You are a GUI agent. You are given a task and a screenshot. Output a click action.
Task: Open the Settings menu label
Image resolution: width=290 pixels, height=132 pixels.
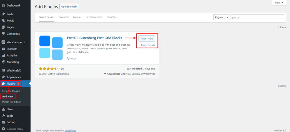pos(12,122)
